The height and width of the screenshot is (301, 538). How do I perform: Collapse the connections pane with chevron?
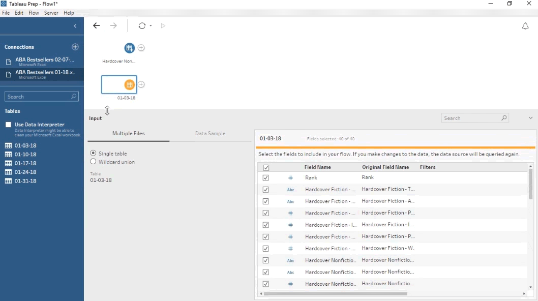coord(75,26)
